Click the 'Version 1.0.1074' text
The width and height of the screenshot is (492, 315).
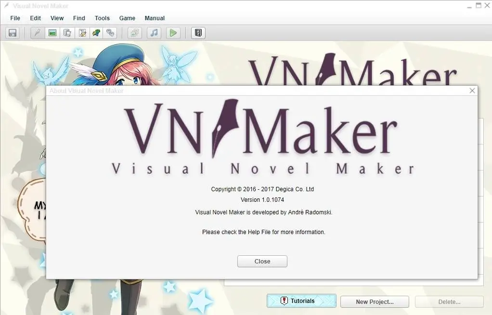click(x=262, y=200)
